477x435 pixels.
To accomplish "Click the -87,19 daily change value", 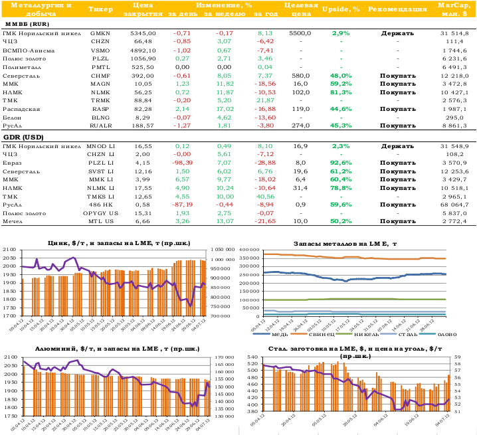I will tap(182, 205).
